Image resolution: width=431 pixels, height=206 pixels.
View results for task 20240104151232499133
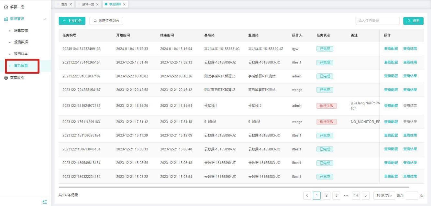point(410,49)
